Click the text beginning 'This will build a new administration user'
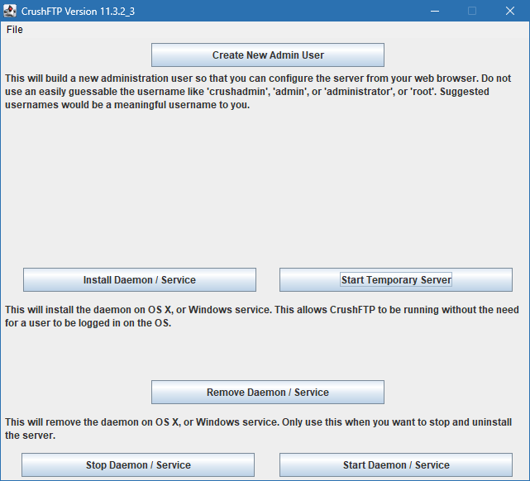The width and height of the screenshot is (530, 481). tap(258, 92)
